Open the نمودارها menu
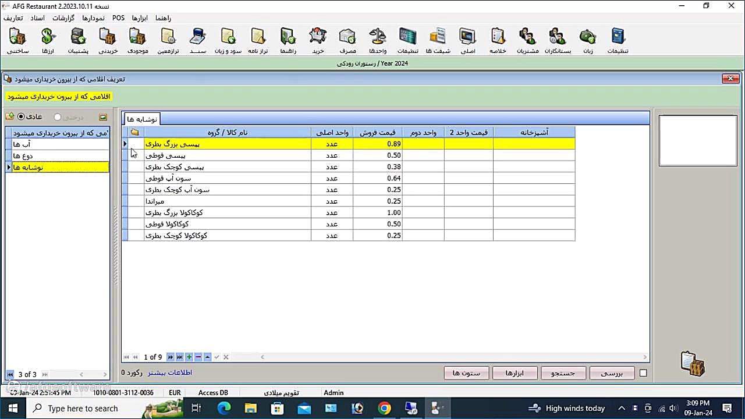 tap(93, 18)
